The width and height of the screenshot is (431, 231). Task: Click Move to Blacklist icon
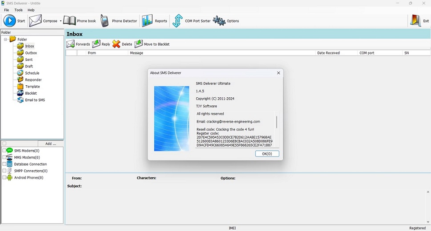tap(138, 44)
